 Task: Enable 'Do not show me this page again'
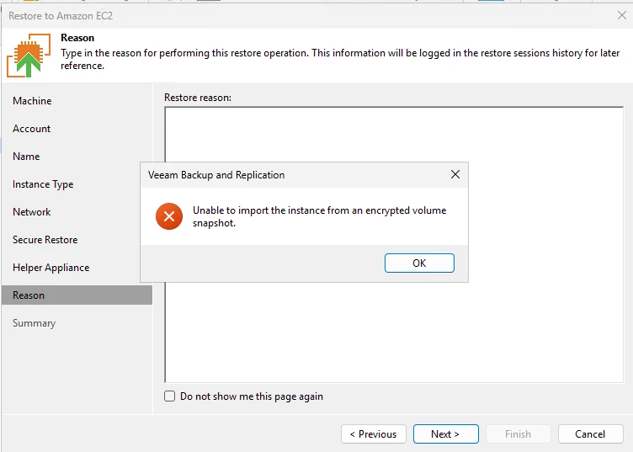click(x=170, y=396)
